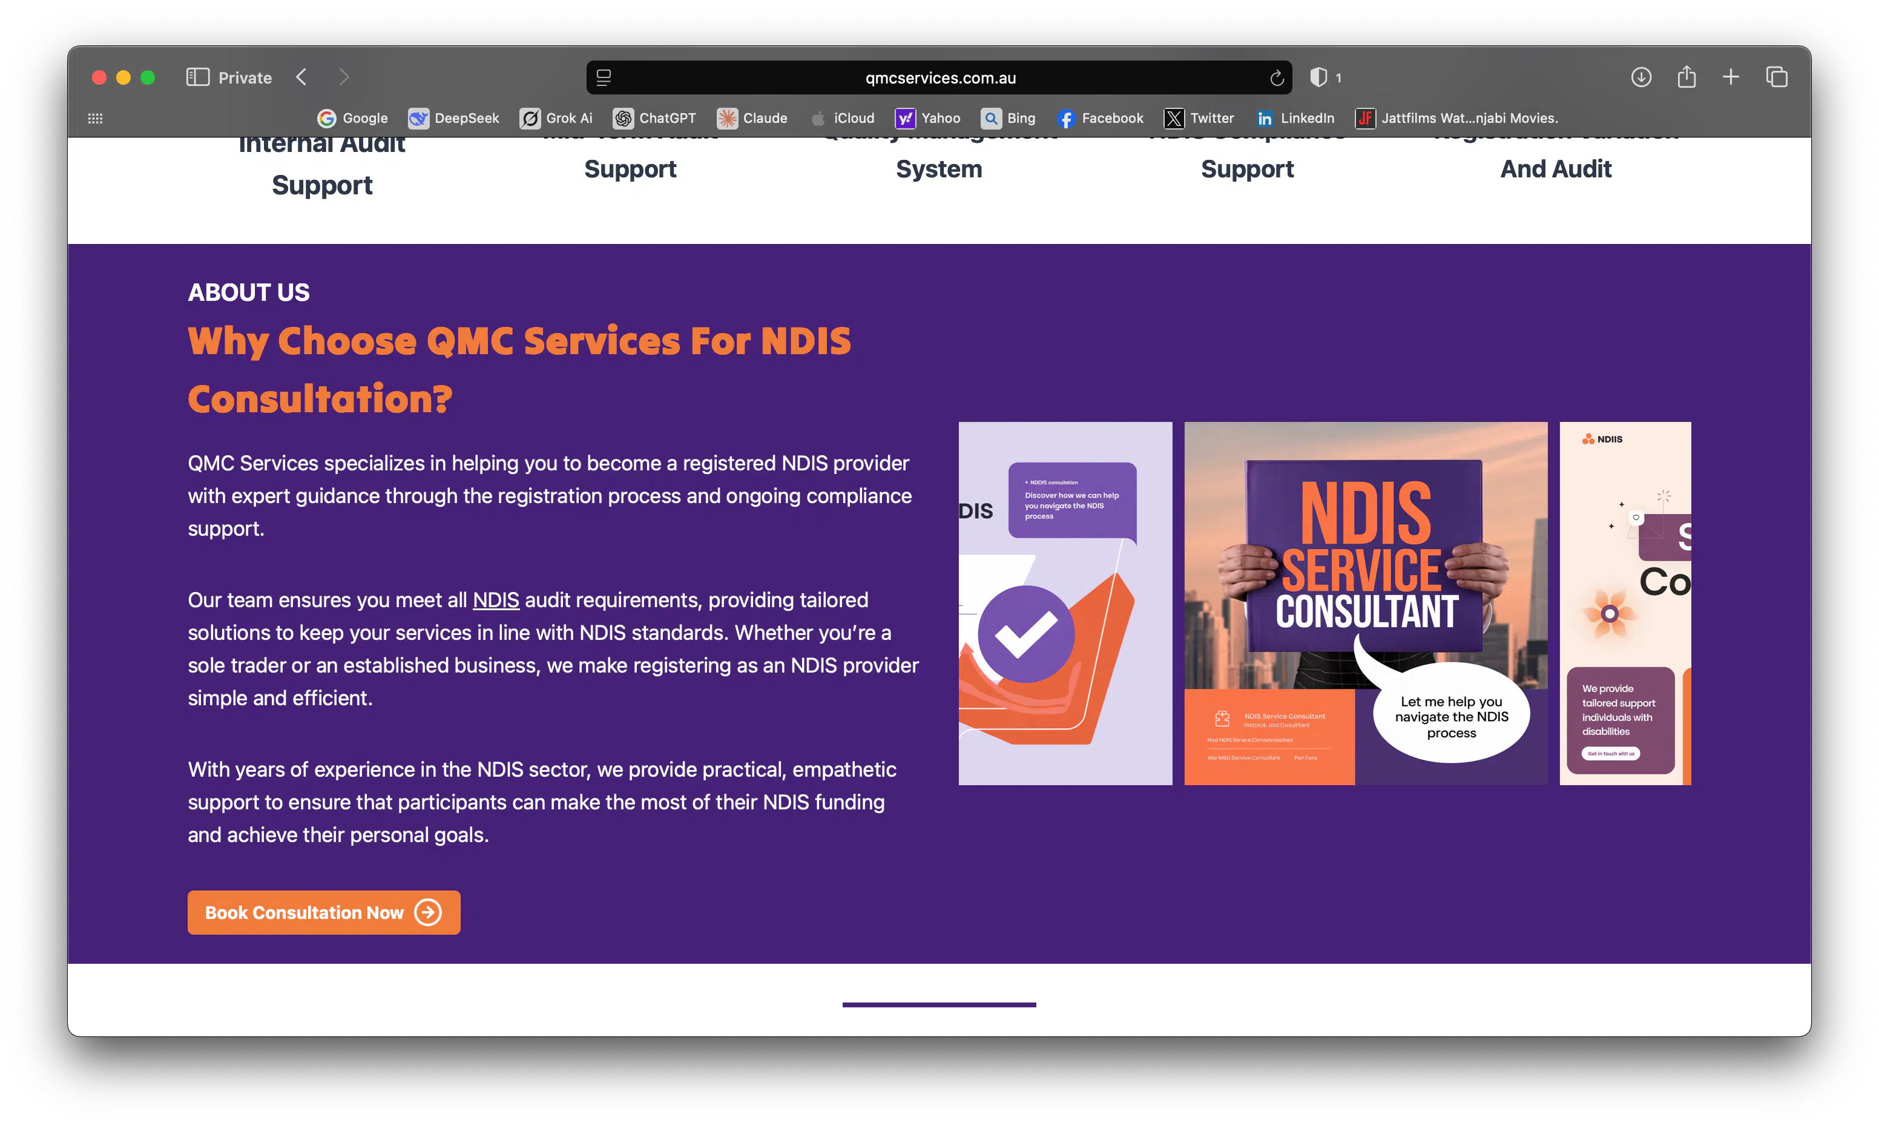The height and width of the screenshot is (1126, 1879).
Task: Follow the underlined NDIS link
Action: coord(495,599)
